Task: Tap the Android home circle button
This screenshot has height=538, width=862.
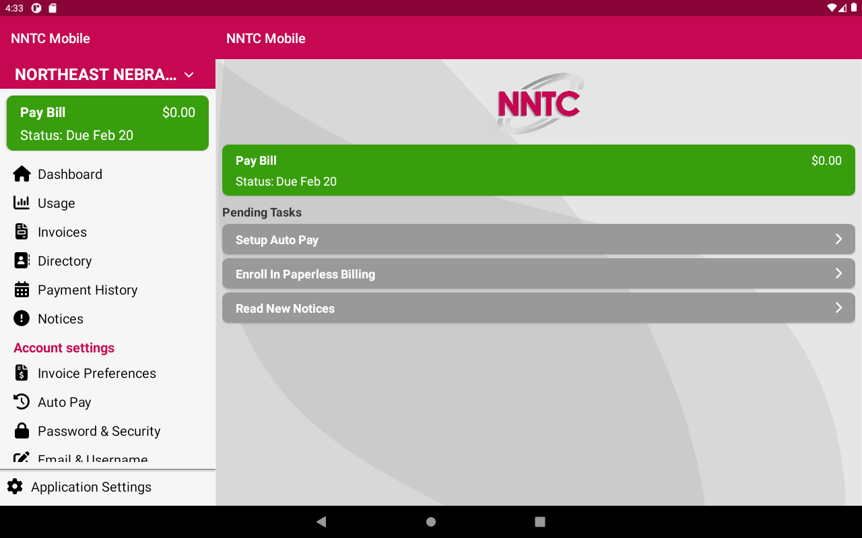Action: [x=431, y=521]
